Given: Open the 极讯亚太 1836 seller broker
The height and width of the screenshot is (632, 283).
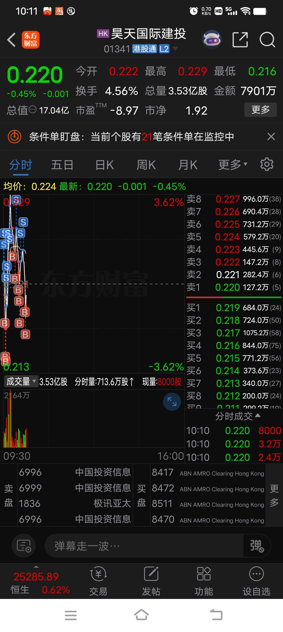Looking at the screenshot, I should point(75,503).
